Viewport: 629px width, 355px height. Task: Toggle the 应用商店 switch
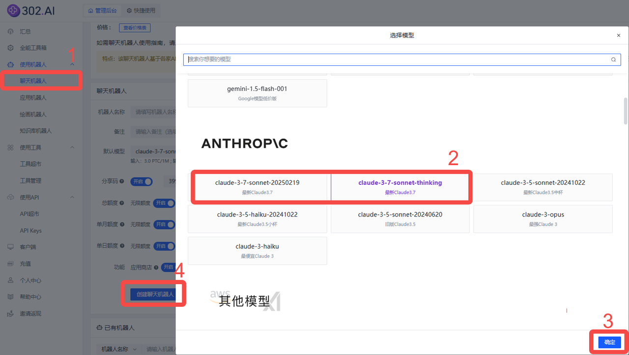[x=169, y=267]
